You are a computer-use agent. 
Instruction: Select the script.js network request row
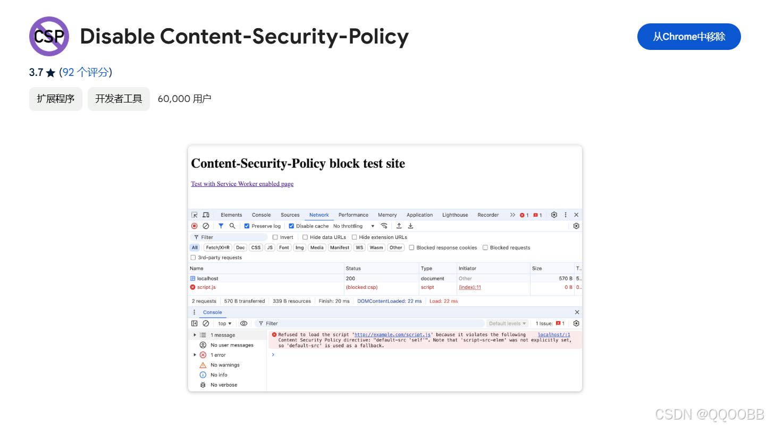pos(385,287)
